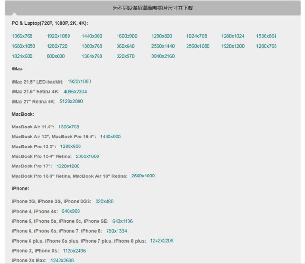
Task: Click 640x1136 for the iPhone 5 row
Action: 123,221
